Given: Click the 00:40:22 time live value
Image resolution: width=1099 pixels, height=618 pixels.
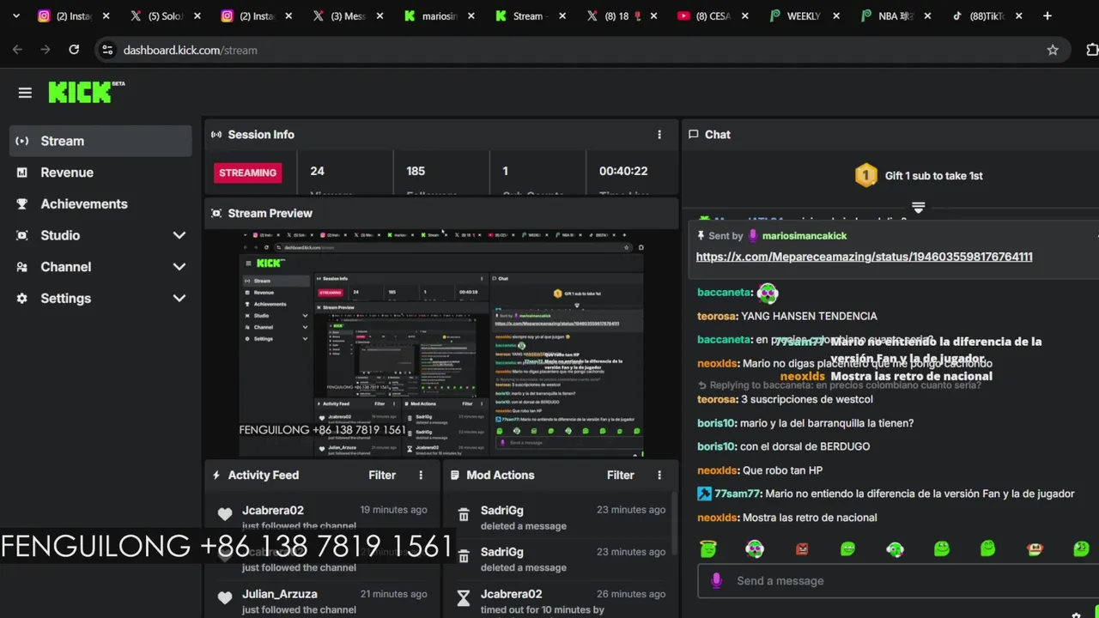Looking at the screenshot, I should pyautogui.click(x=623, y=171).
